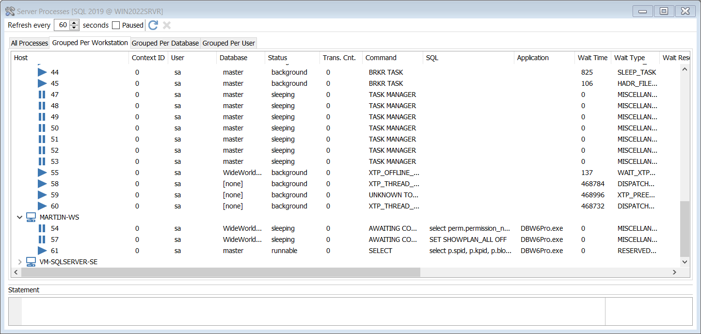Click in the refresh seconds input field
This screenshot has width=701, height=334.
(x=63, y=25)
